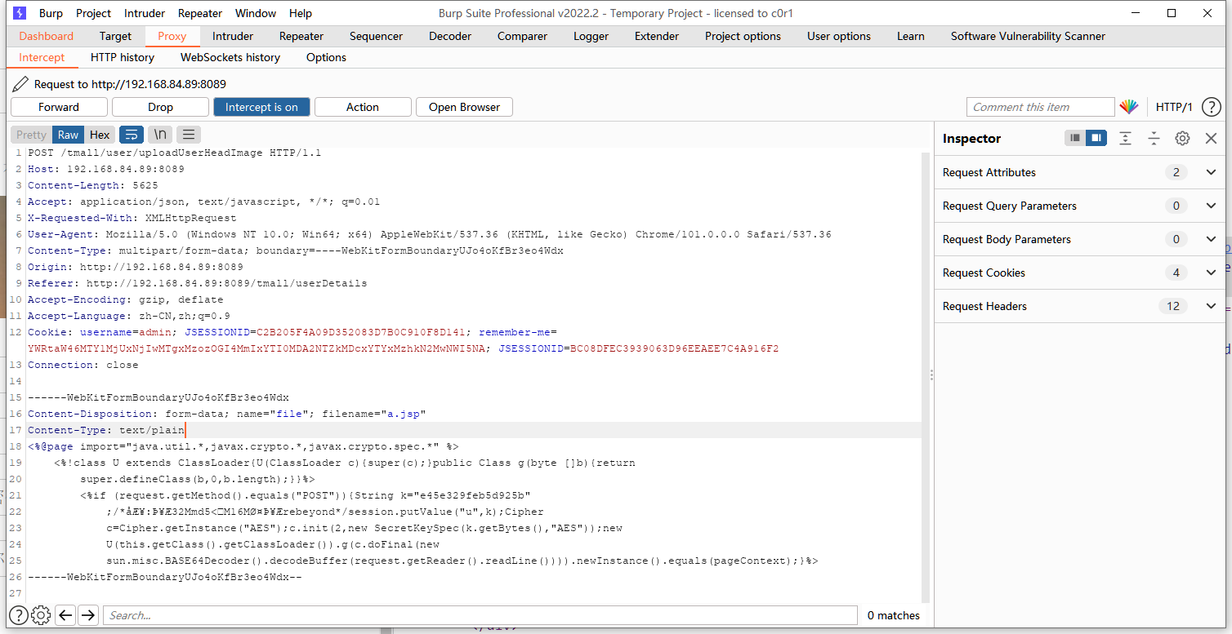The image size is (1232, 634).
Task: Open the rainbow highlight color picker
Action: pos(1128,107)
